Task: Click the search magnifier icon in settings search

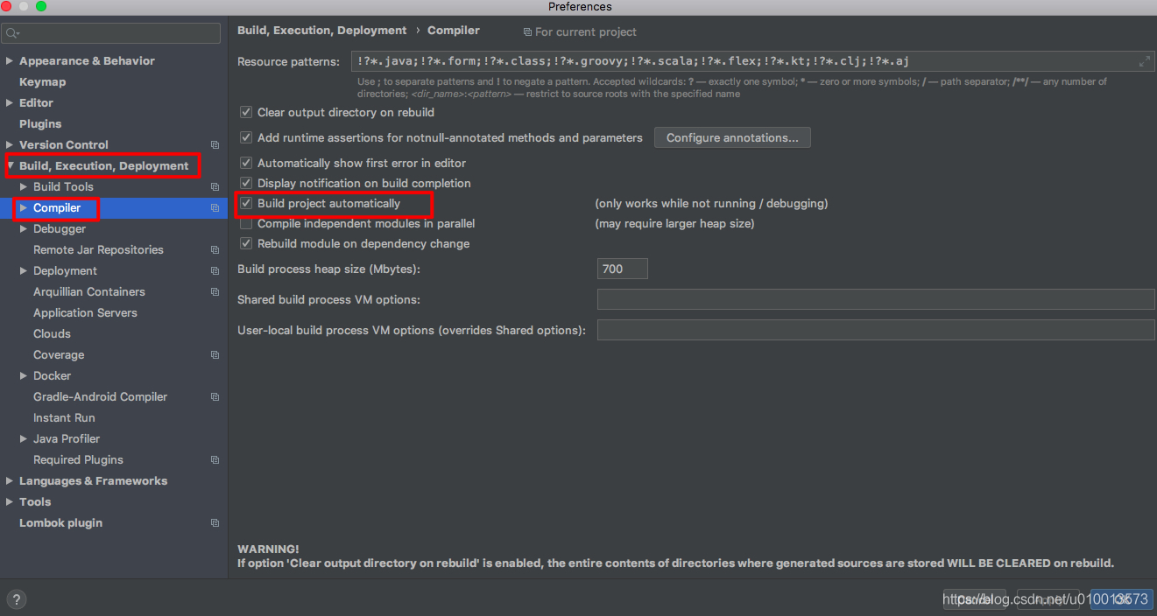Action: tap(11, 33)
